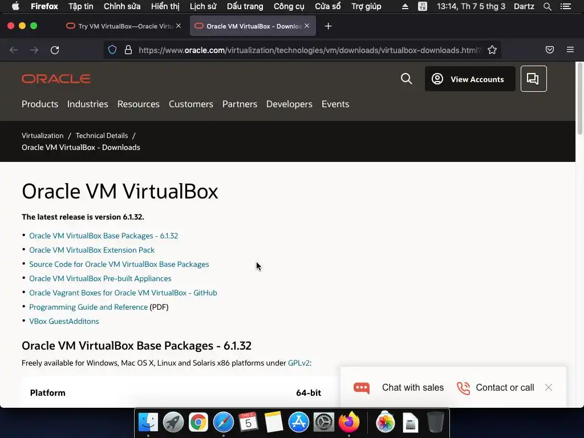
Task: Close the Oracle VM VirtualBox Downloads tab
Action: [x=307, y=26]
